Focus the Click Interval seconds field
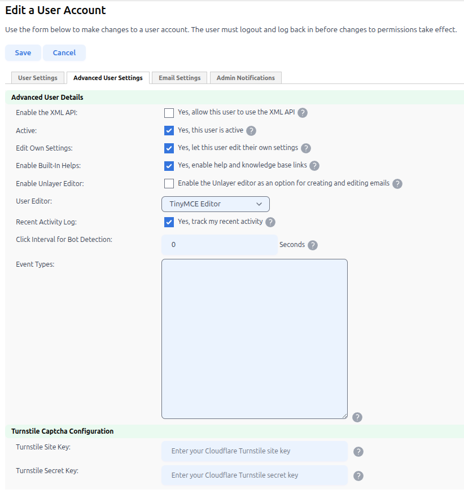464x494 pixels. (220, 245)
